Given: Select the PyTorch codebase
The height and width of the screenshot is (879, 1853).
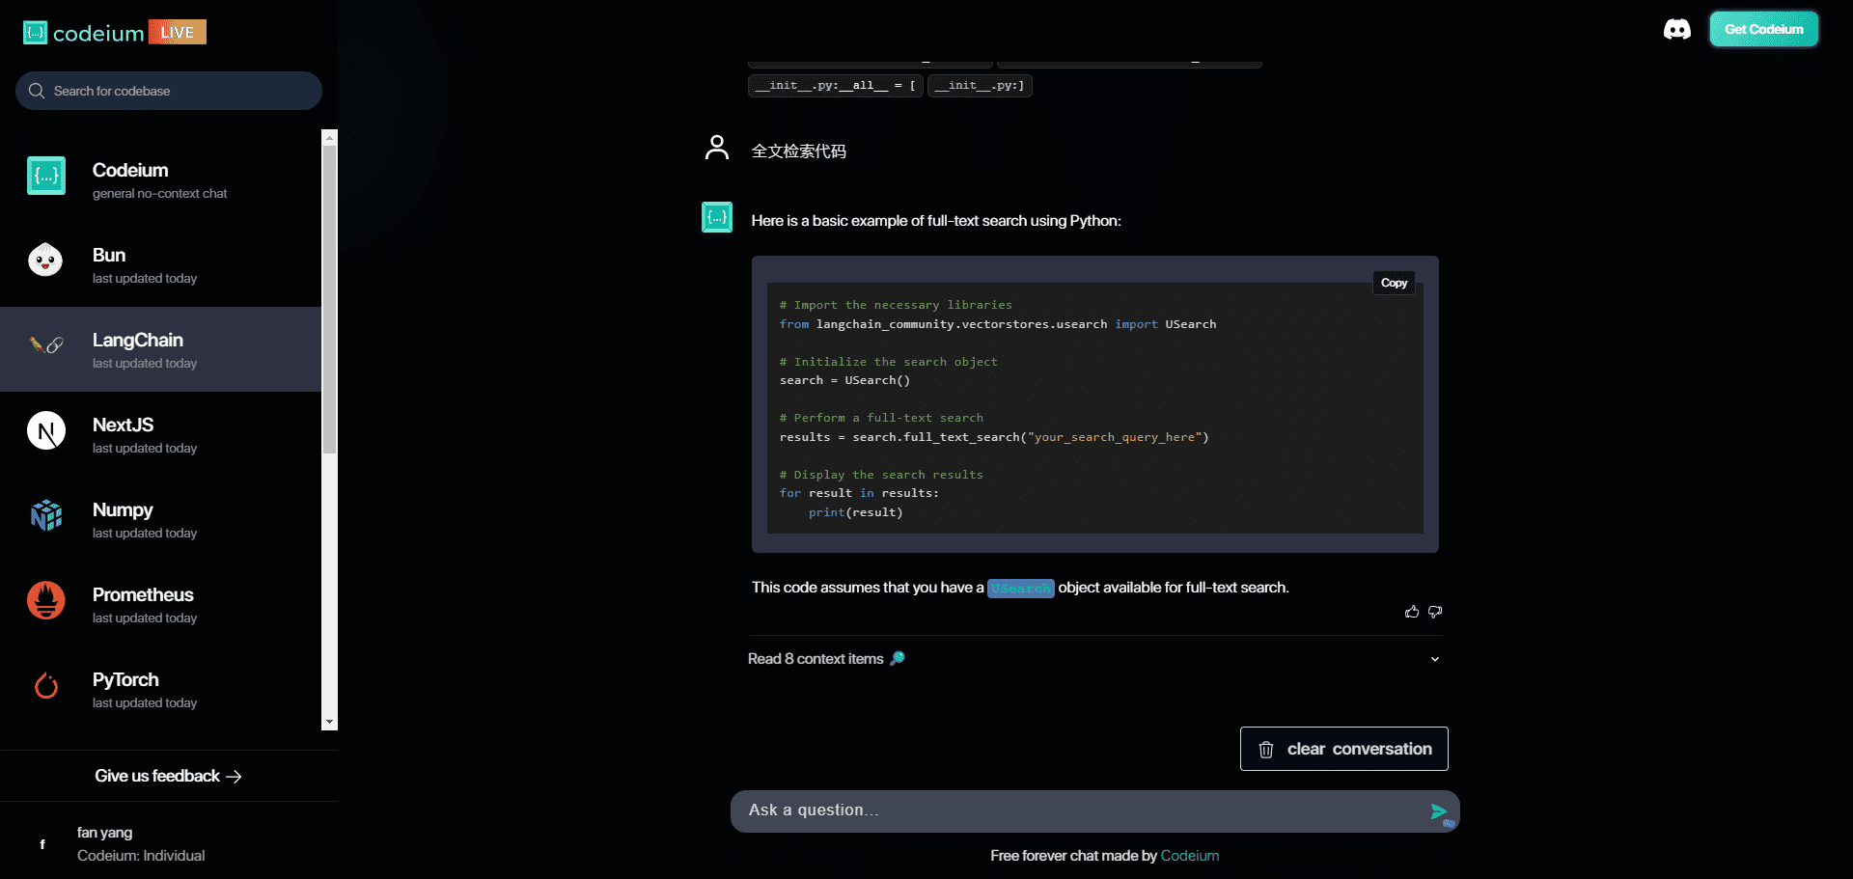Looking at the screenshot, I should (x=160, y=689).
